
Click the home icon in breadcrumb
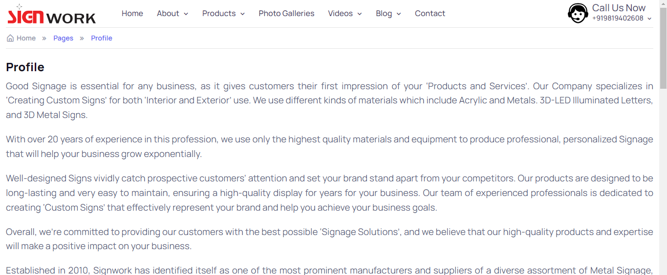click(x=10, y=38)
